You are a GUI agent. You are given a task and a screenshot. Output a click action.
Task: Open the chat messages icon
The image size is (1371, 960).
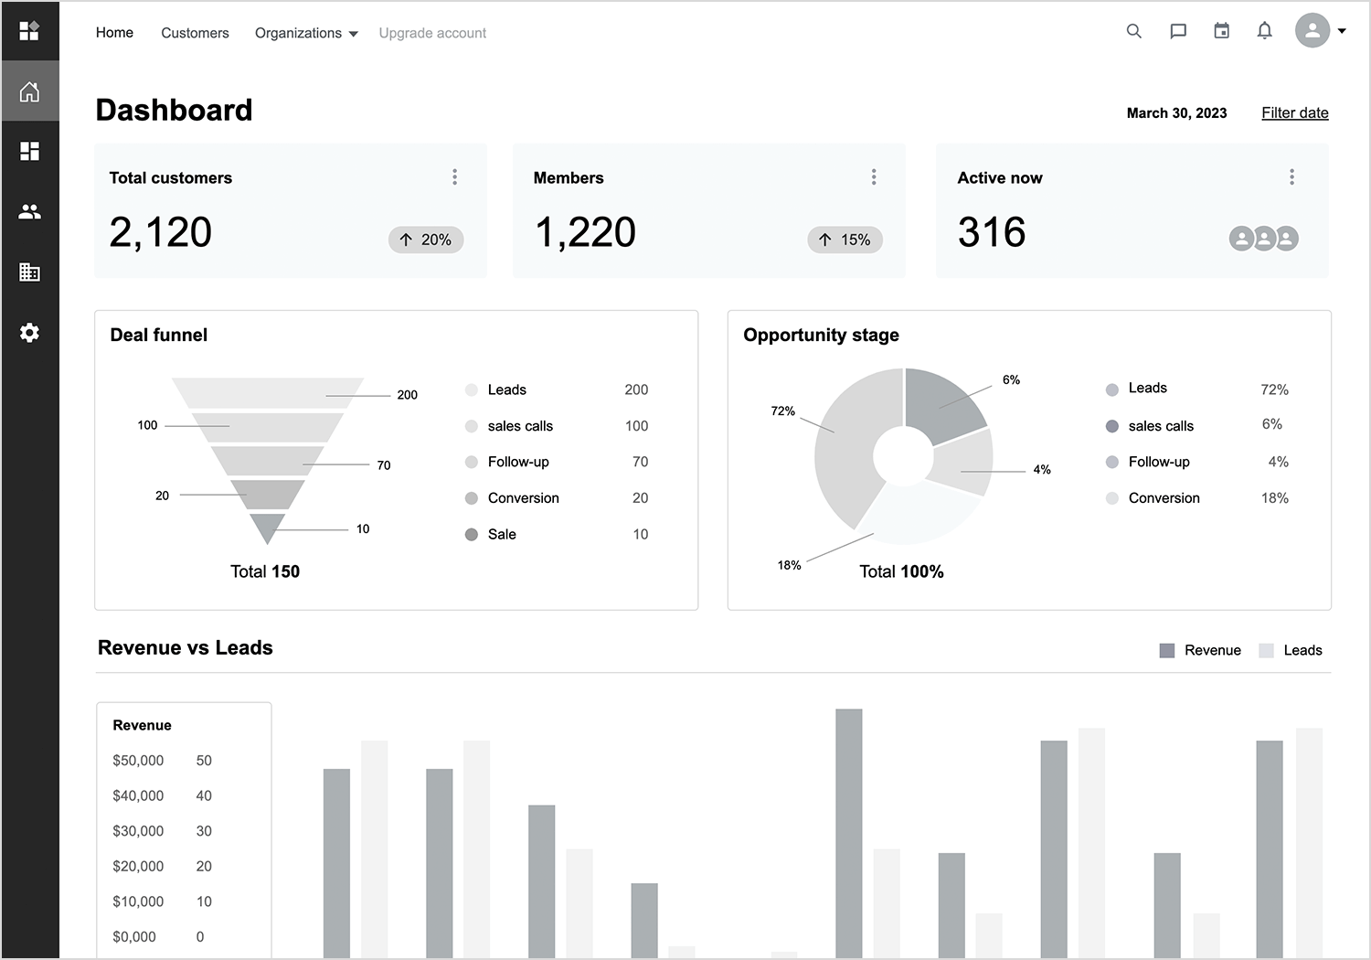click(1178, 31)
